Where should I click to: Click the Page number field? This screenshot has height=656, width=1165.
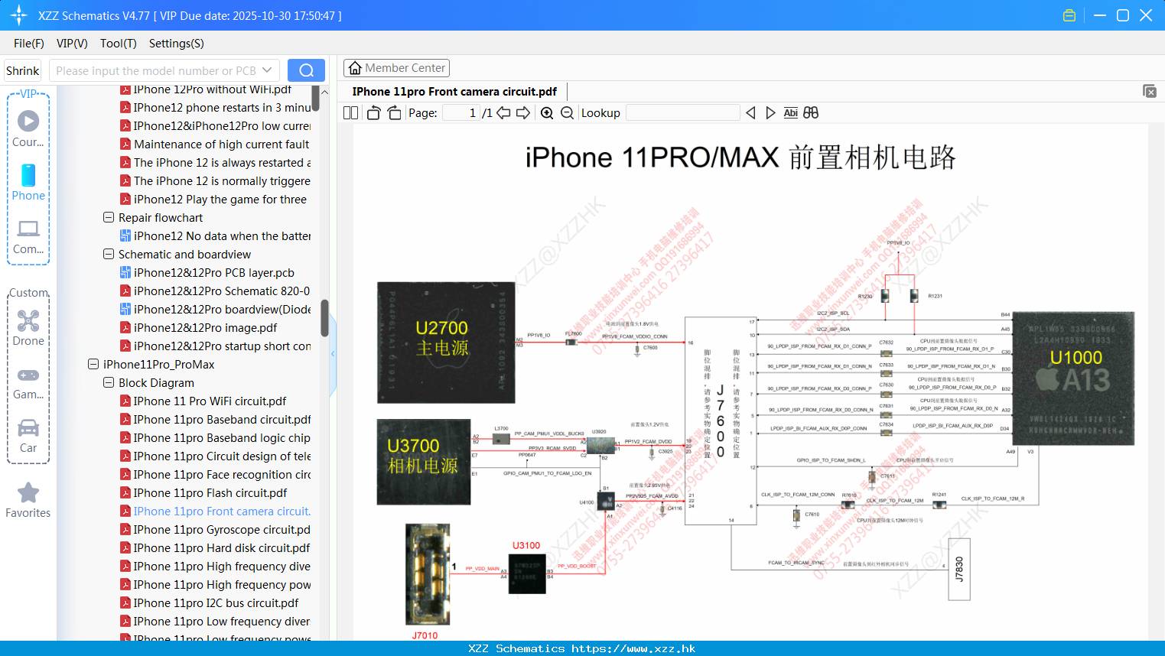461,113
